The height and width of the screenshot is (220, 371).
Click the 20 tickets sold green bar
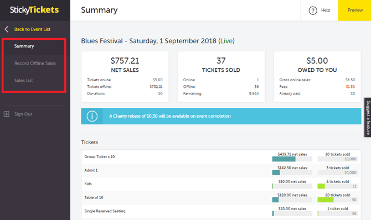click(x=326, y=200)
